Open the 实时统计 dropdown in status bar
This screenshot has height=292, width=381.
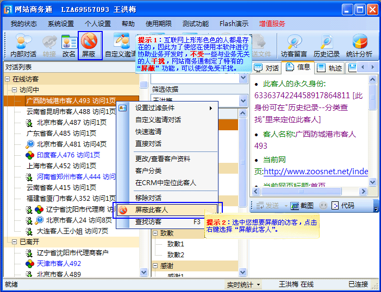pos(243,284)
